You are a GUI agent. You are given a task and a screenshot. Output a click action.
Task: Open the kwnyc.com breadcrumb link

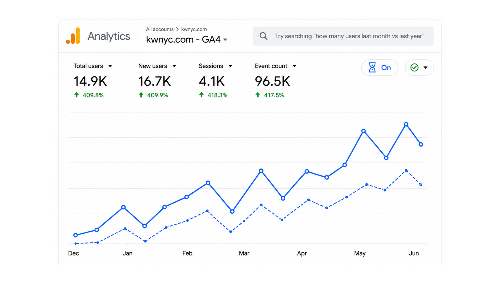(x=194, y=29)
